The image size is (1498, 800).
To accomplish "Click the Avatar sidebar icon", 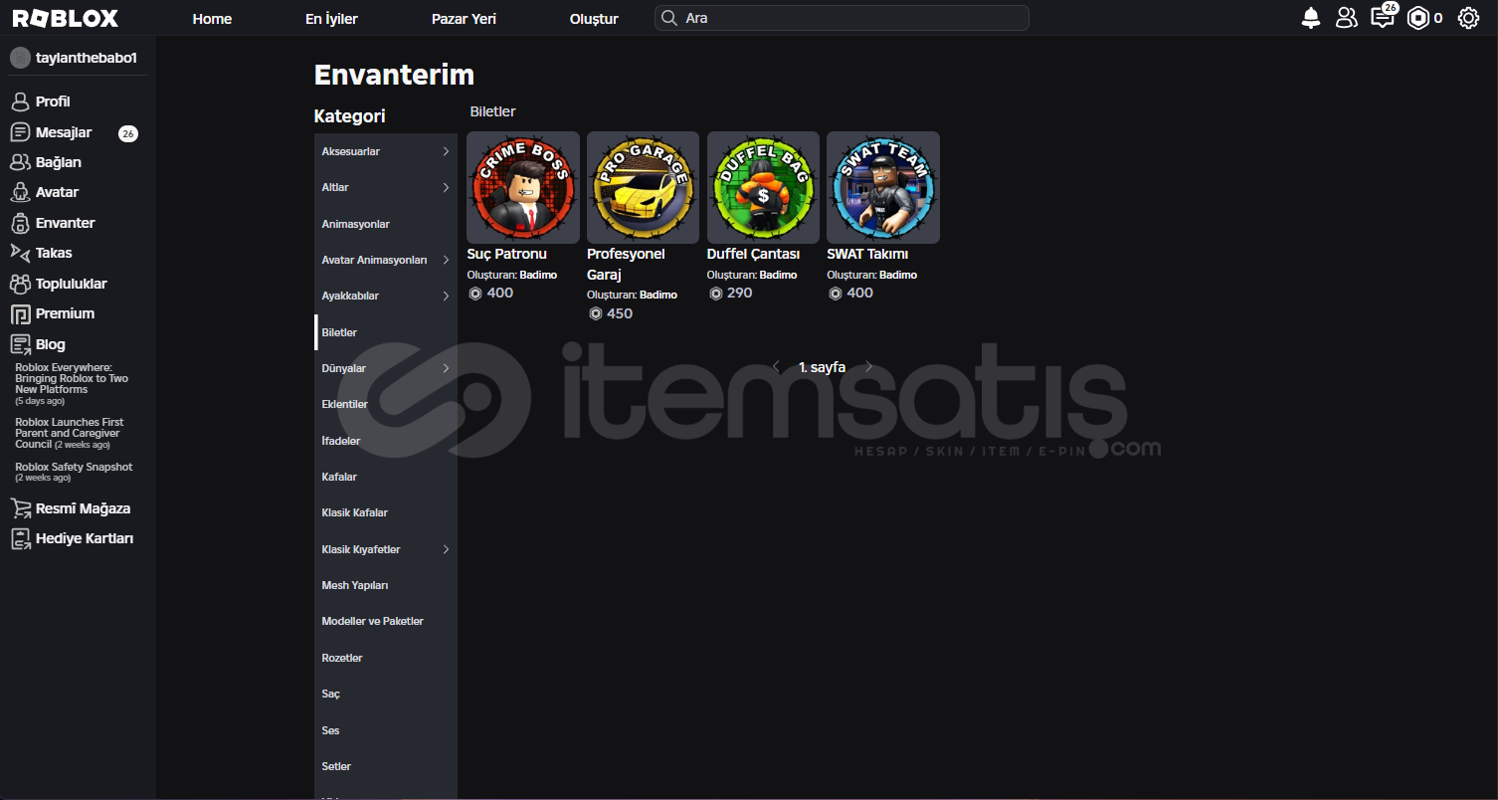I will (x=20, y=192).
